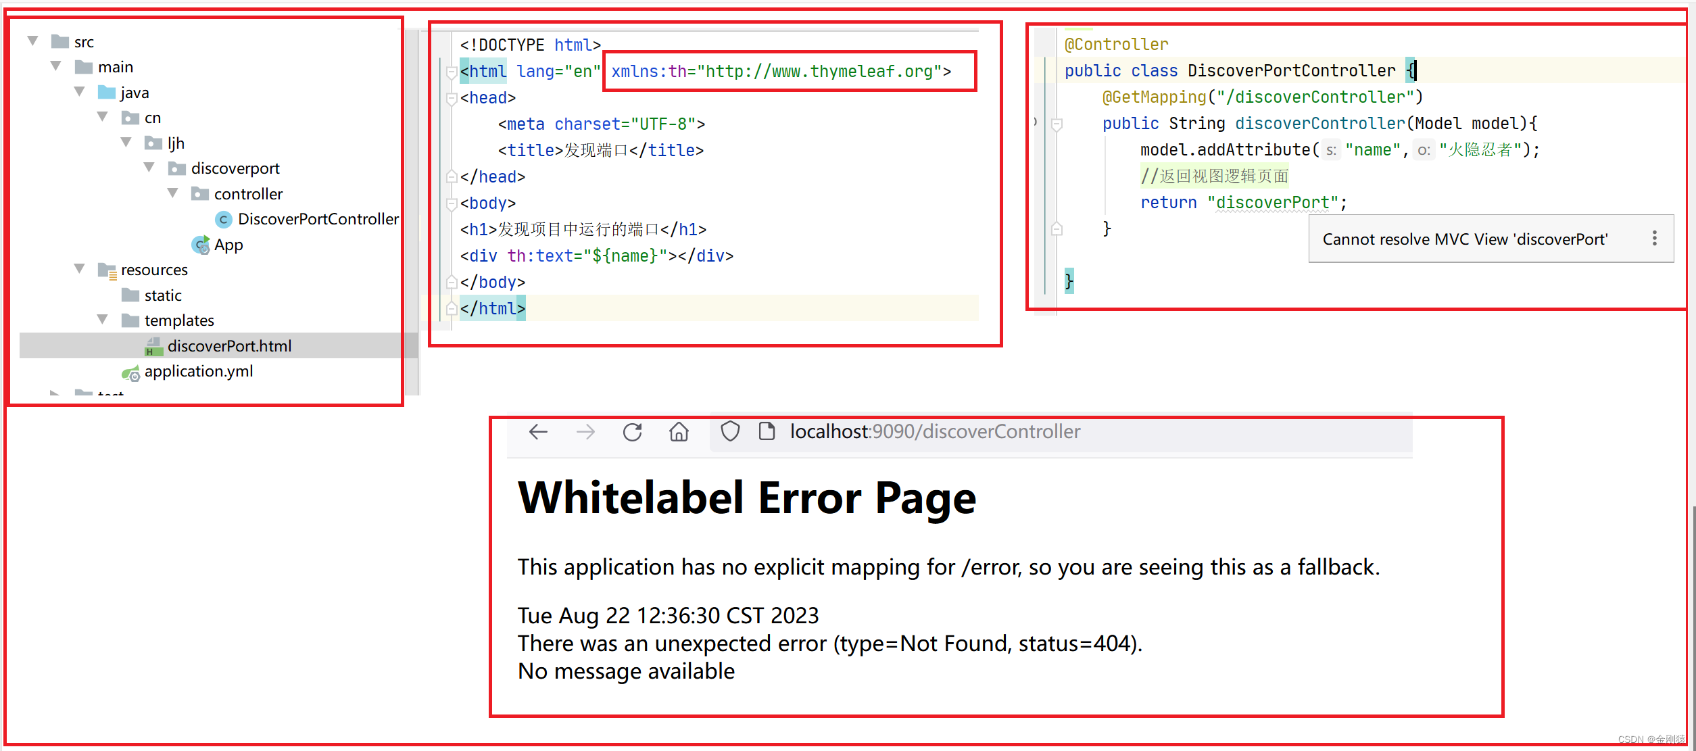Collapse the discoverport package arrow

[x=149, y=168]
